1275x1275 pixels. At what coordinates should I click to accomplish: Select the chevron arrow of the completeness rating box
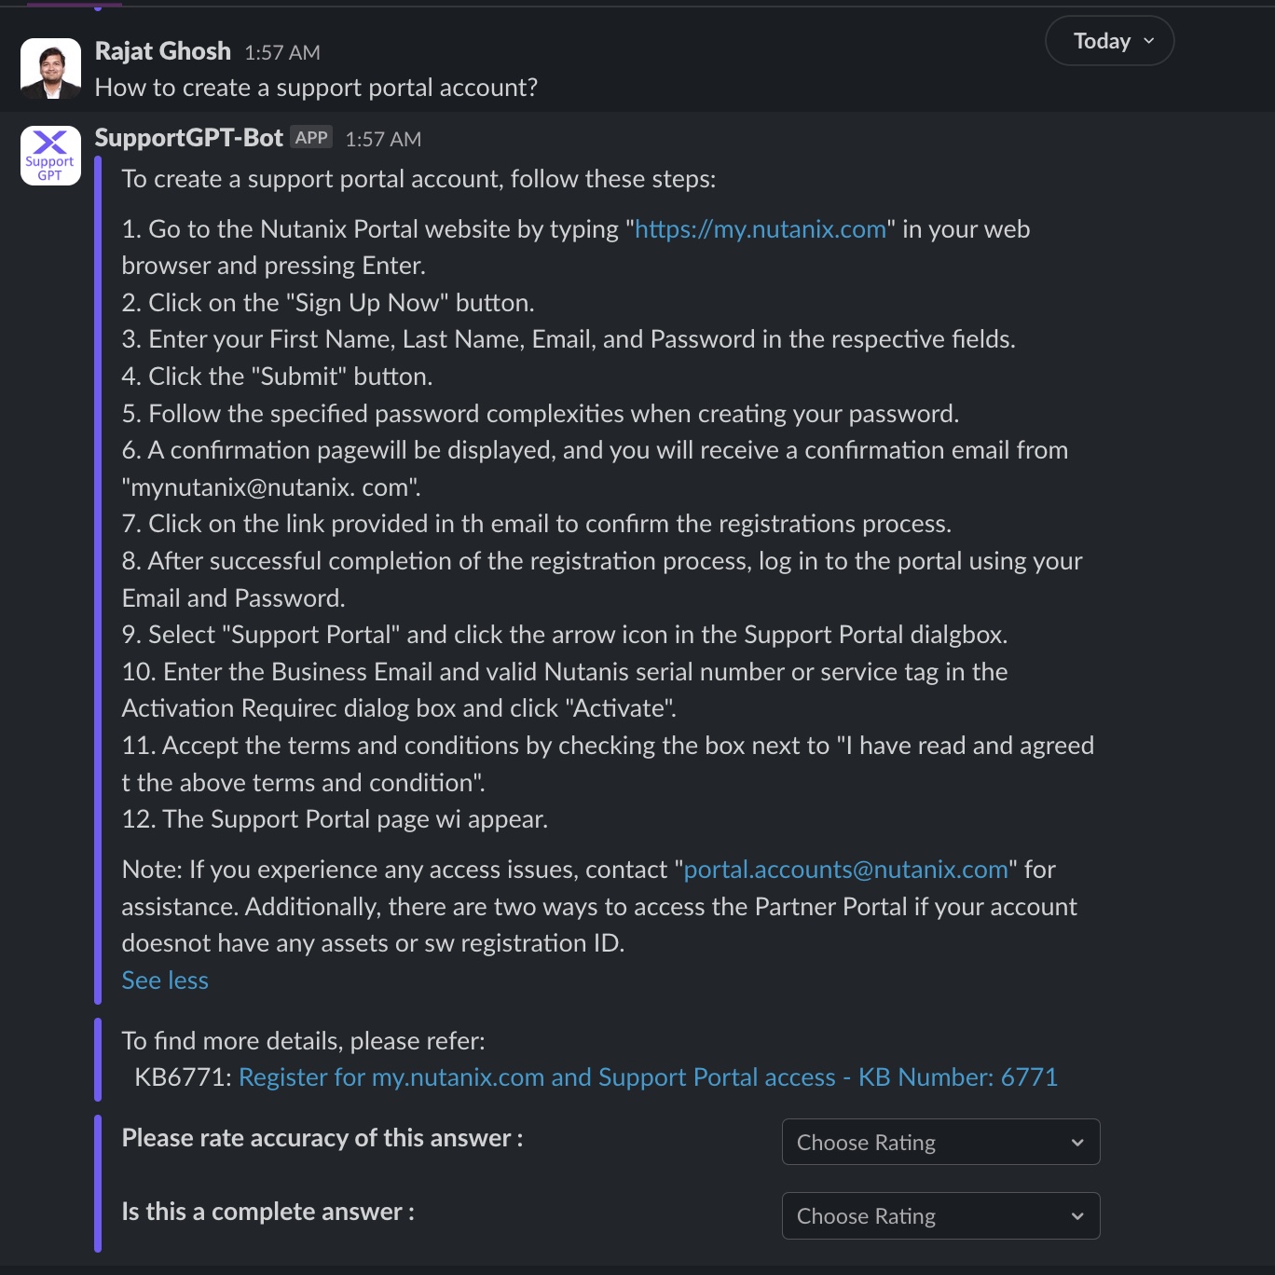click(x=1077, y=1216)
